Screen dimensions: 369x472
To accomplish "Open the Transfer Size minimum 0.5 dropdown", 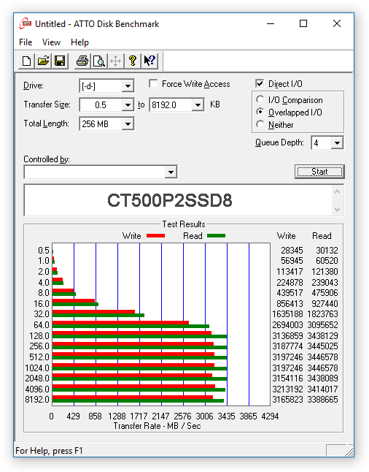I will click(x=128, y=105).
